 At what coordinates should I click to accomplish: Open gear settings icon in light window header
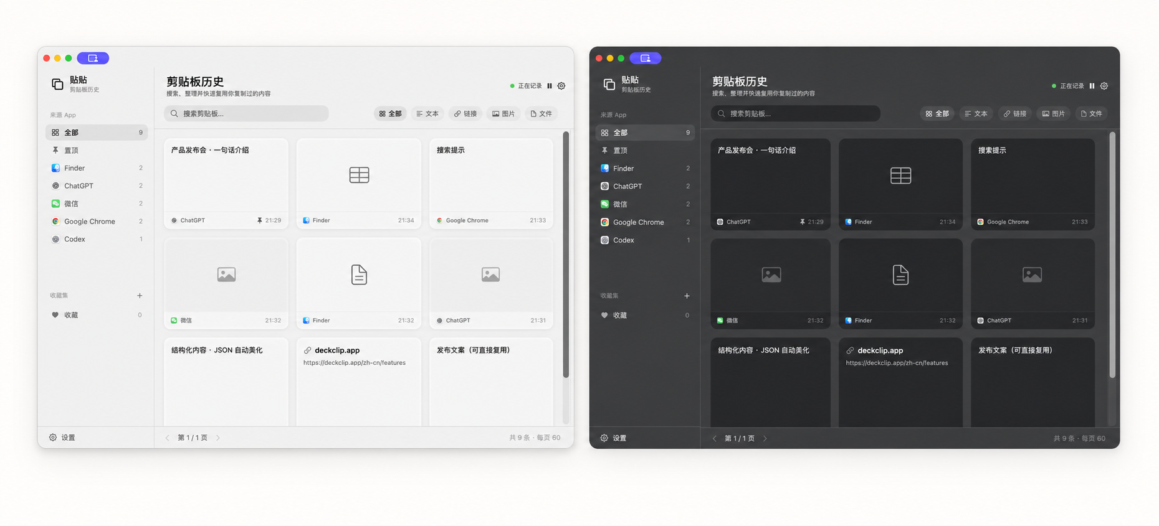point(561,86)
